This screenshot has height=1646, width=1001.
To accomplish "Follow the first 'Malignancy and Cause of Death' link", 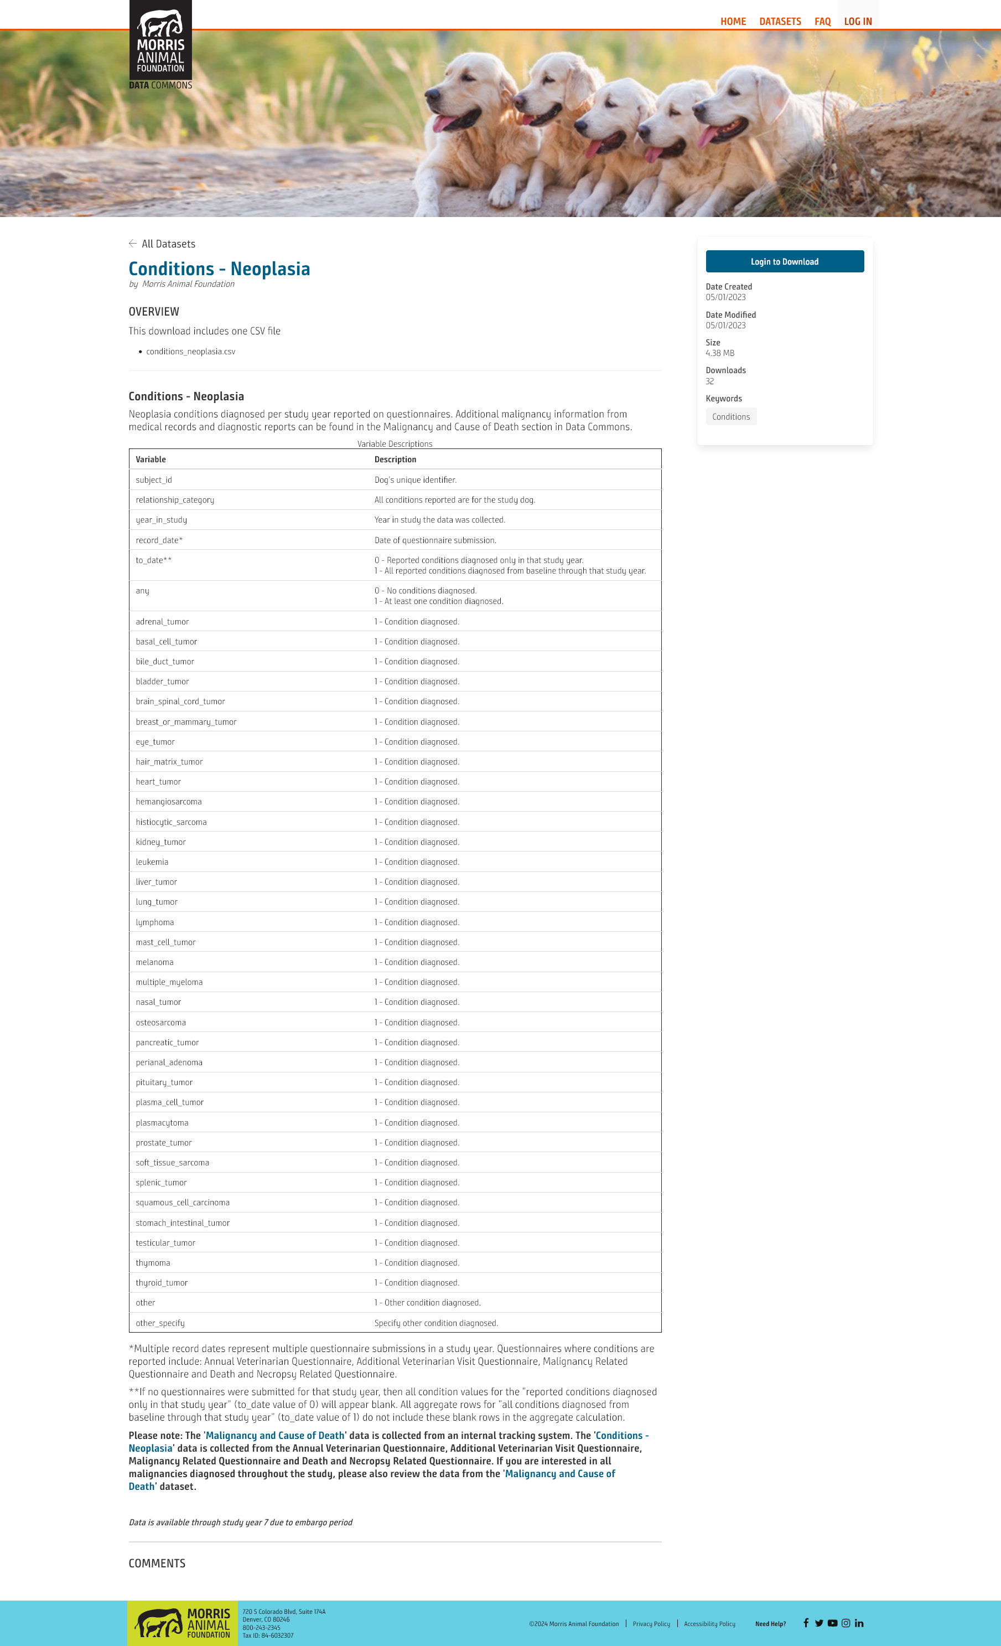I will click(275, 1435).
